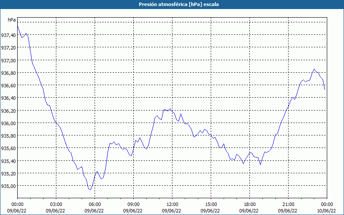Click the 936,00 y-axis value
Viewport: 344px width, 215px height.
(8, 123)
